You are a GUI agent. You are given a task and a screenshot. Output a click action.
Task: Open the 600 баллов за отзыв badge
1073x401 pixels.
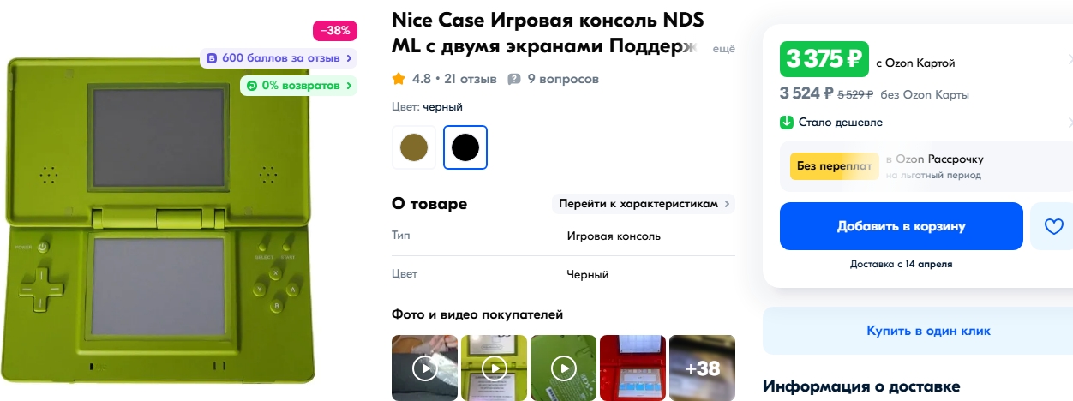coord(279,58)
